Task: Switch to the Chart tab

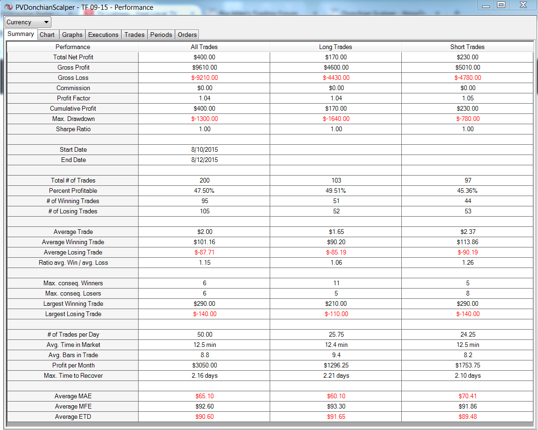Action: [47, 35]
